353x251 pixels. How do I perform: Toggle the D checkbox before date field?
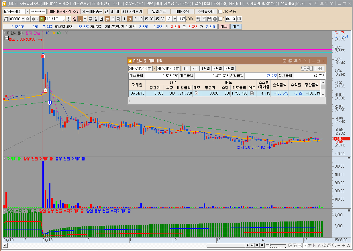(220, 19)
